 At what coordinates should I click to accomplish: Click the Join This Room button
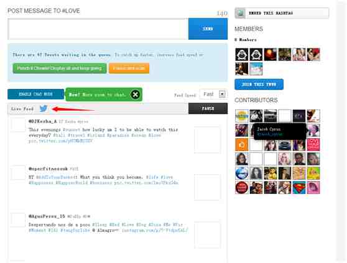(259, 85)
